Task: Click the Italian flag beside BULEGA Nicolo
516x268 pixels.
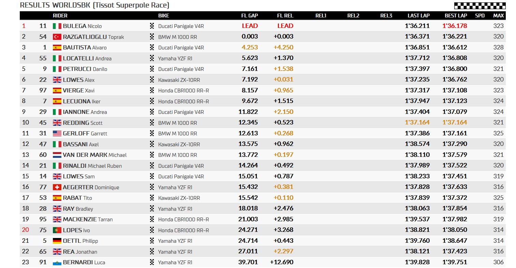Action: 57,26
